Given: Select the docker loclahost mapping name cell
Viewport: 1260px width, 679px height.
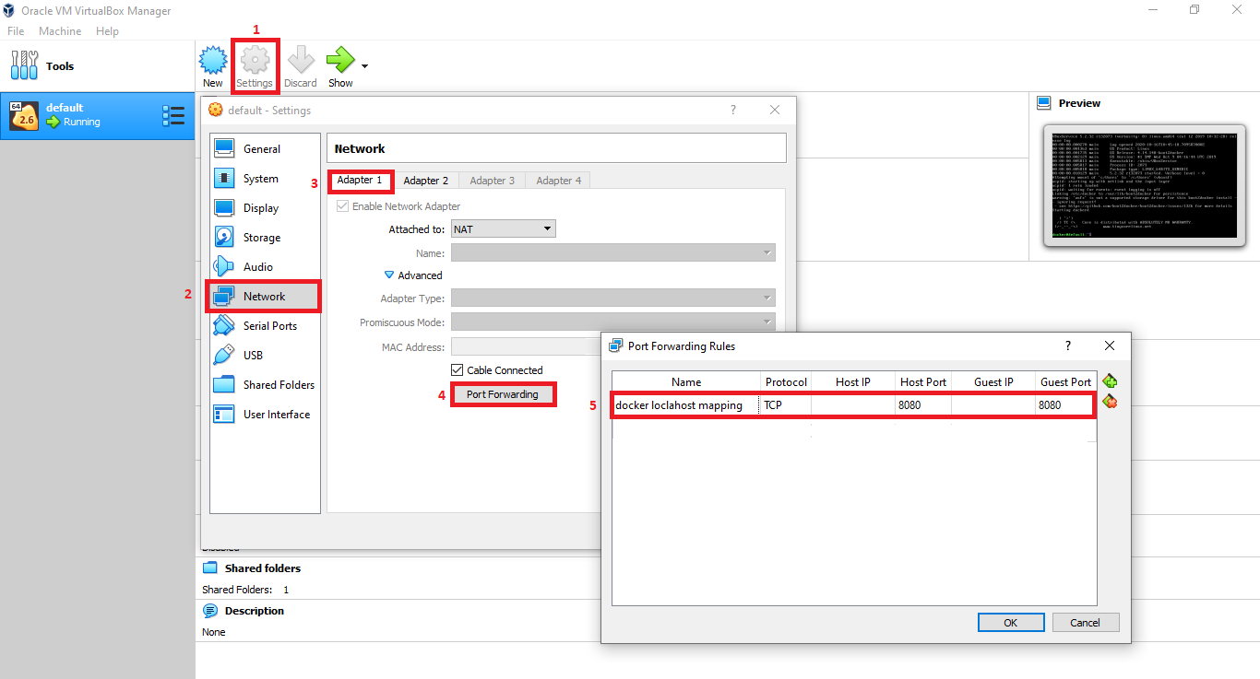Looking at the screenshot, I should pos(686,405).
